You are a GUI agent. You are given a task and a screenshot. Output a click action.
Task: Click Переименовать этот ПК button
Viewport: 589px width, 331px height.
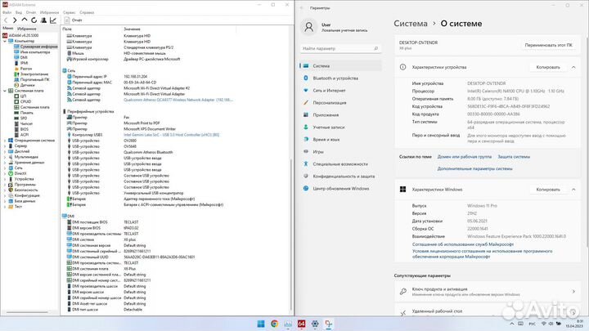pyautogui.click(x=551, y=46)
